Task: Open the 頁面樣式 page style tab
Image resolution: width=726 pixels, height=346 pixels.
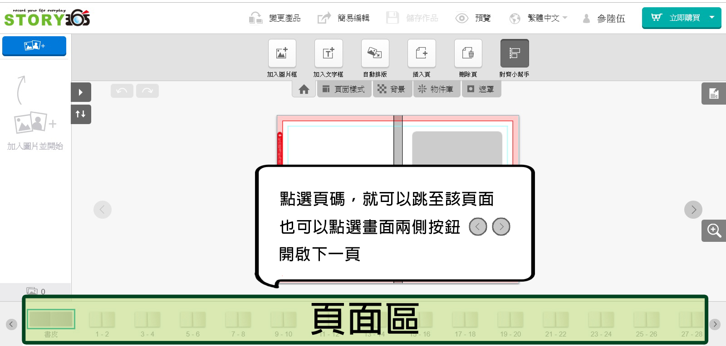Action: click(x=344, y=89)
